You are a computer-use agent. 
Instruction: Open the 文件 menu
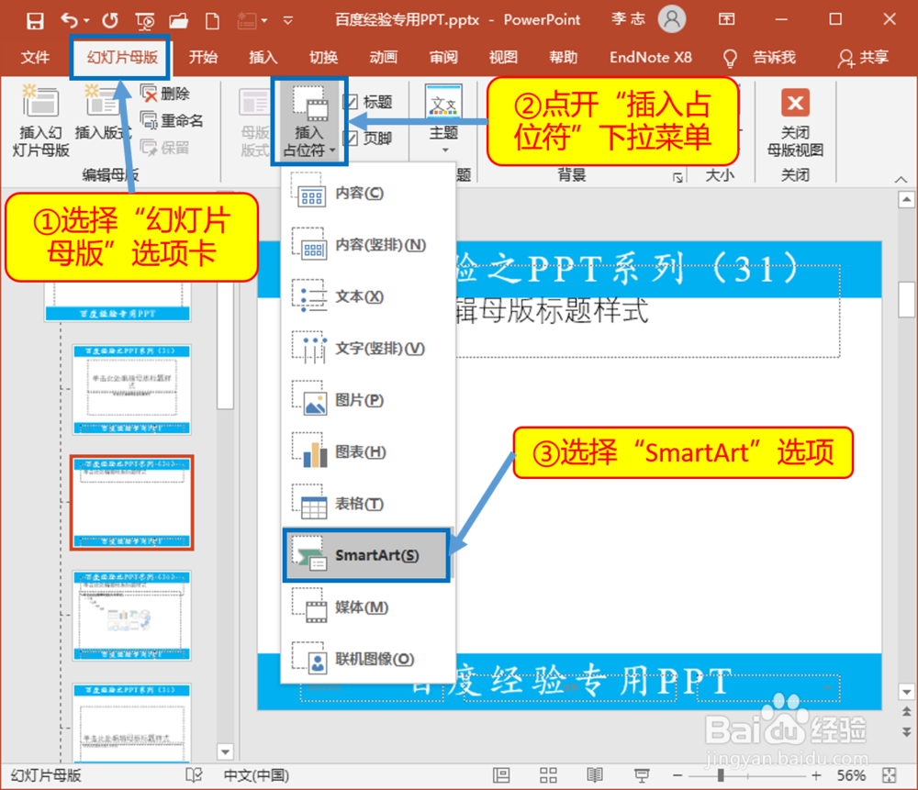coord(35,58)
